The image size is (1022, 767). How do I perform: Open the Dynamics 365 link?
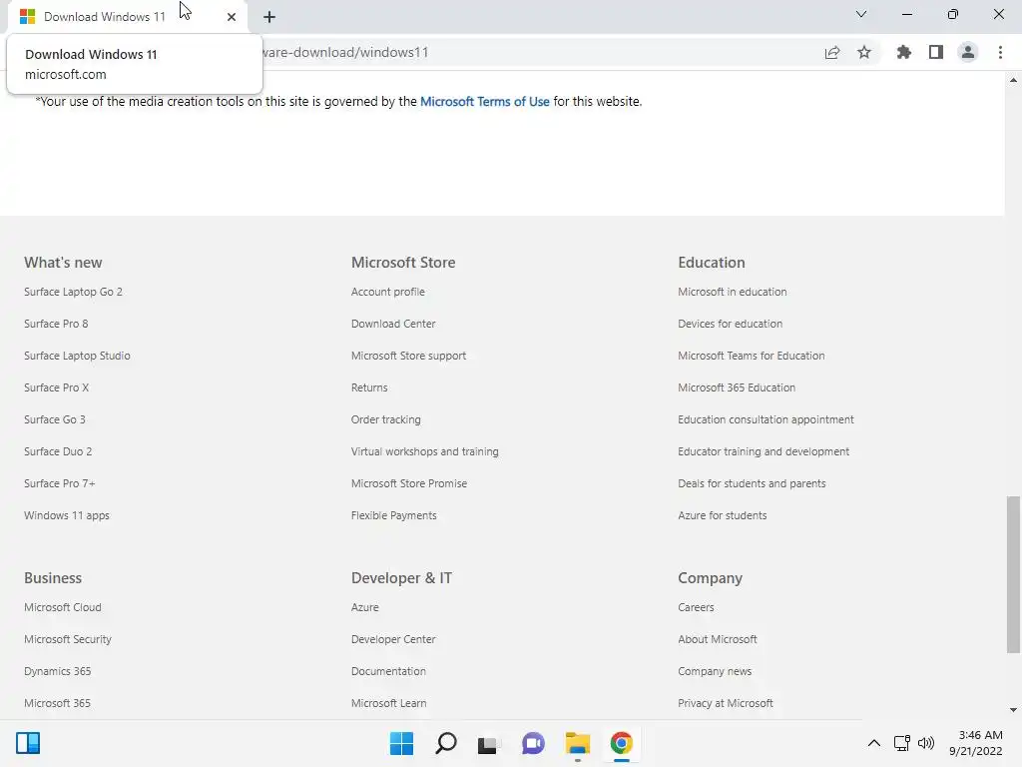(x=57, y=671)
